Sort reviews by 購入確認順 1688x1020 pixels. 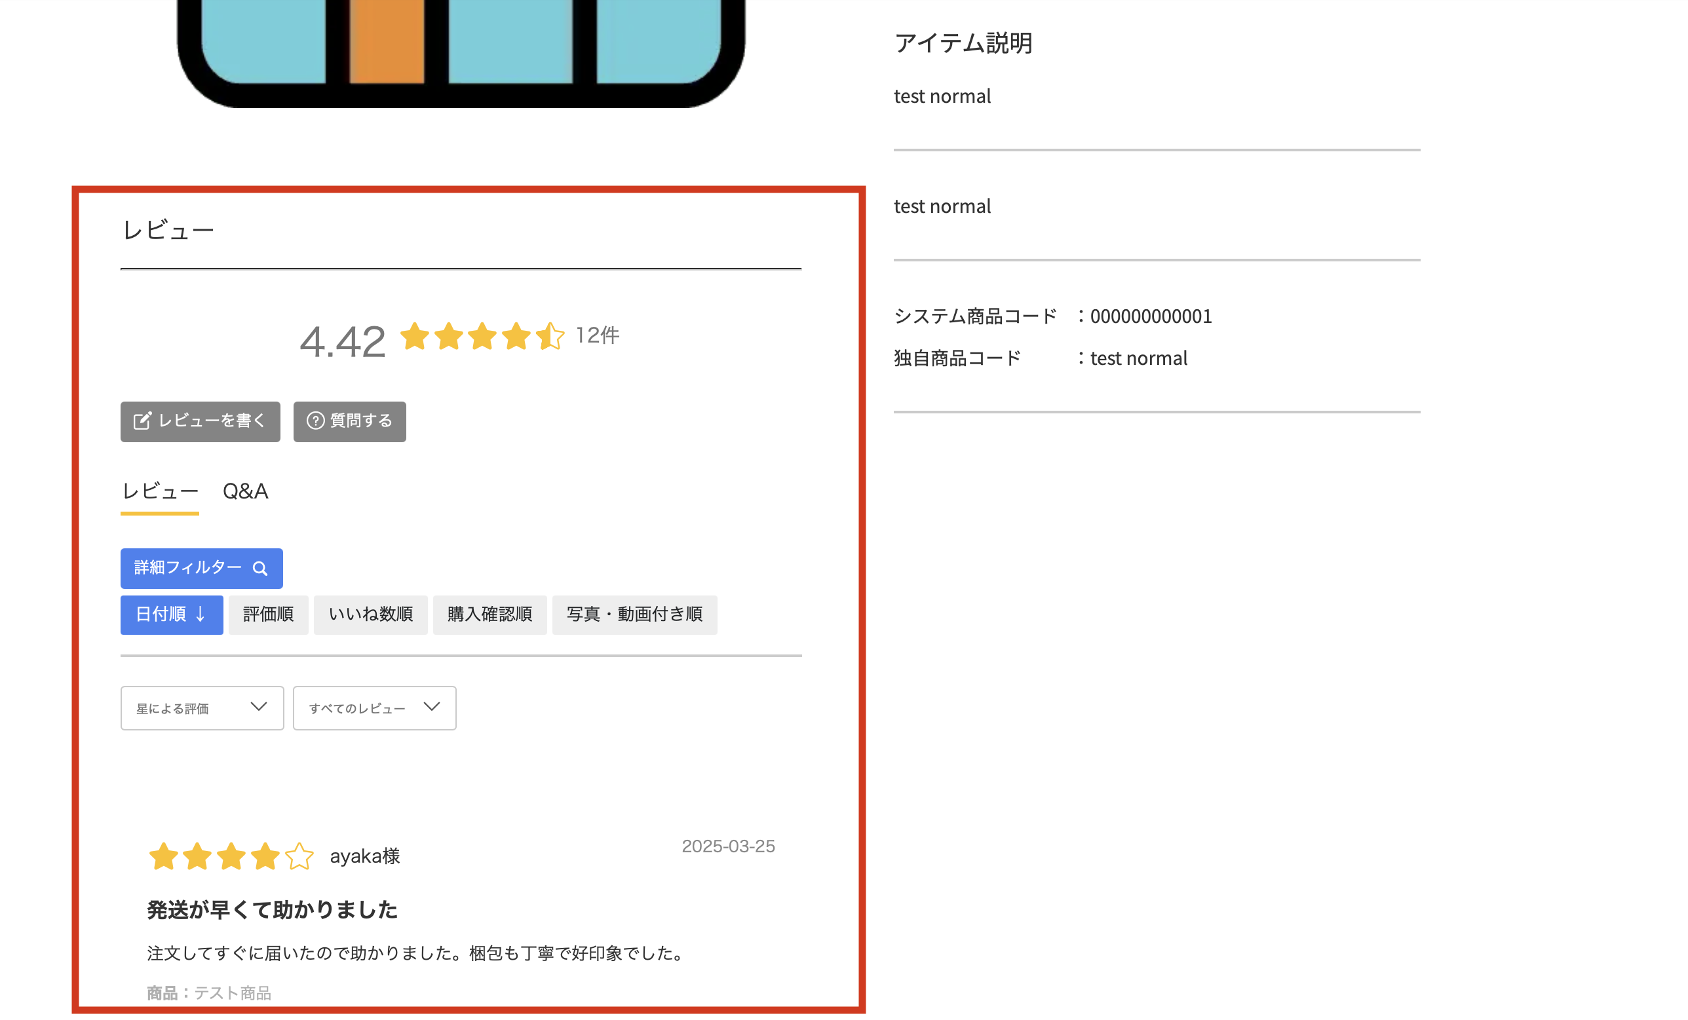pyautogui.click(x=489, y=614)
